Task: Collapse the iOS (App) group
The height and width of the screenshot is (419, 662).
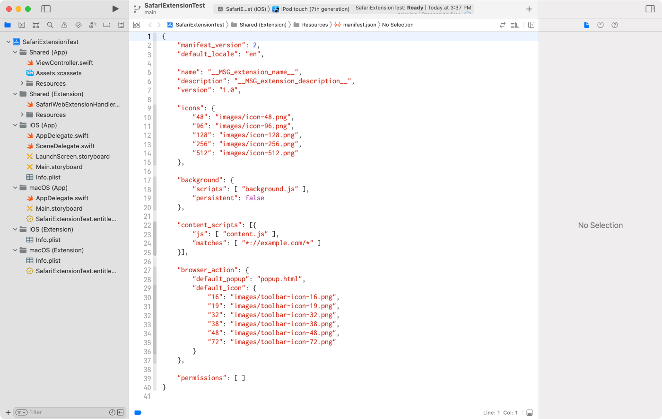Action: click(15, 125)
